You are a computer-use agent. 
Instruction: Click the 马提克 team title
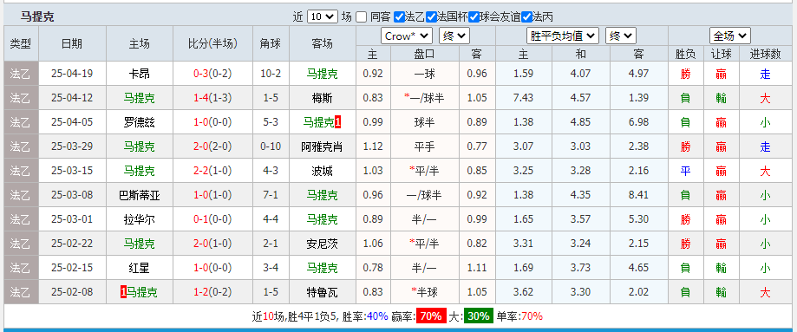tap(37, 16)
